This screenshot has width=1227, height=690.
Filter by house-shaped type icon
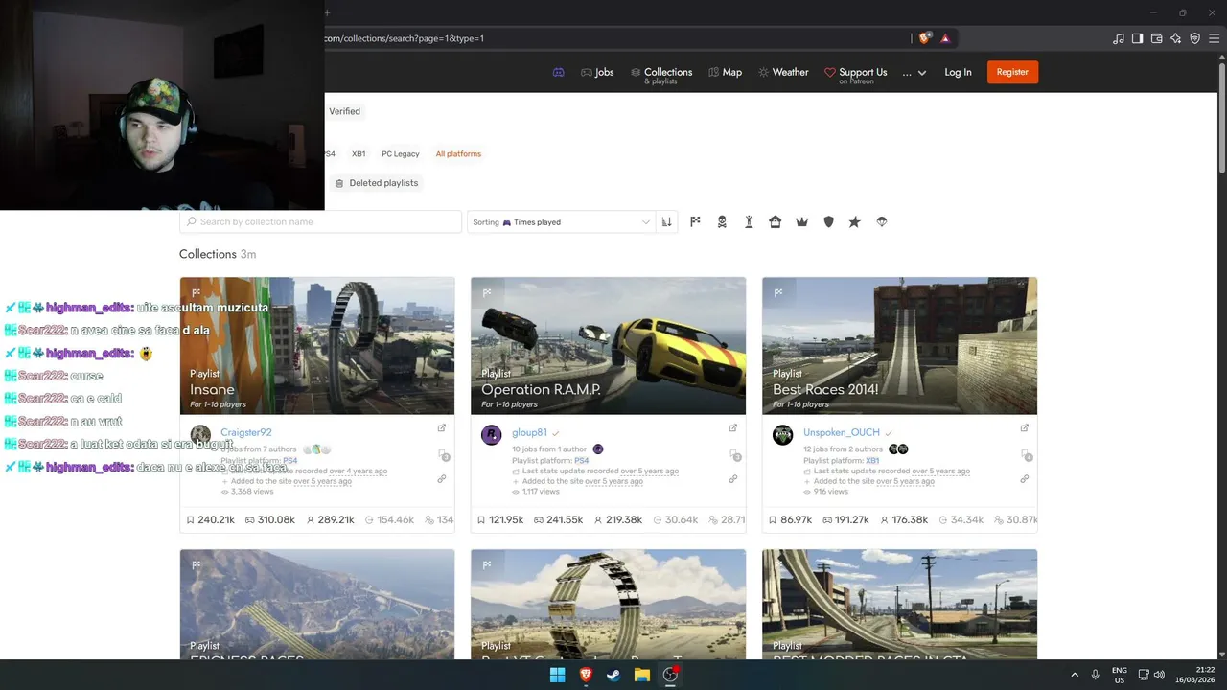(x=776, y=222)
